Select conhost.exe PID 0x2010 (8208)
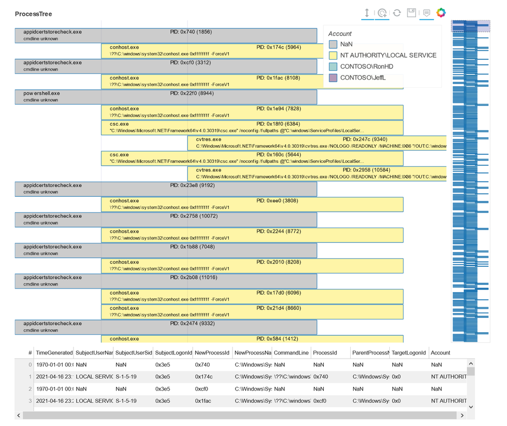Screen dimensions: 507x426 tap(252, 266)
